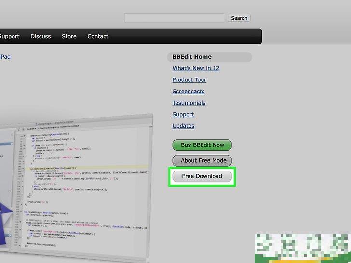Open the Screencasts link
The height and width of the screenshot is (263, 351).
tap(189, 92)
